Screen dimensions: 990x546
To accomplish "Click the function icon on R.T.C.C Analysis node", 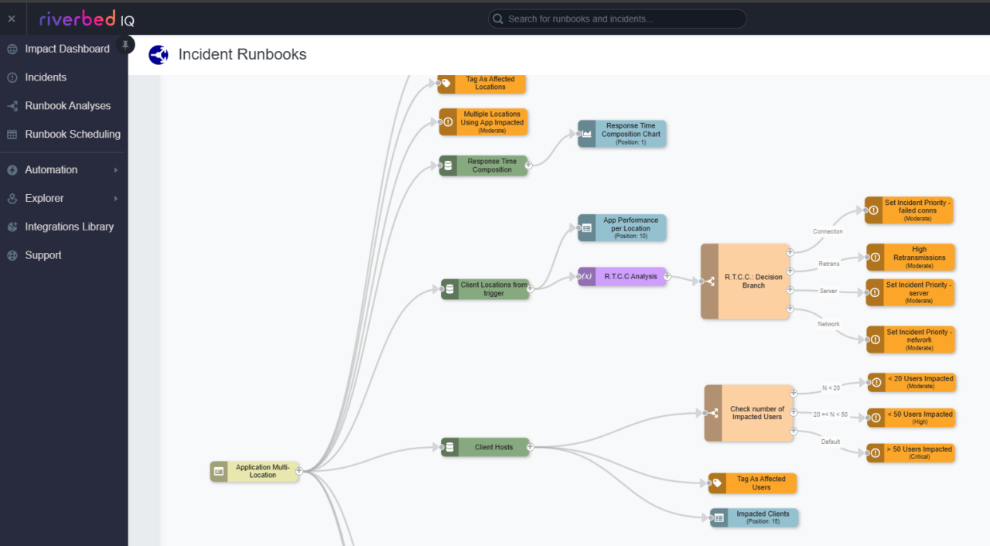I will [x=585, y=276].
